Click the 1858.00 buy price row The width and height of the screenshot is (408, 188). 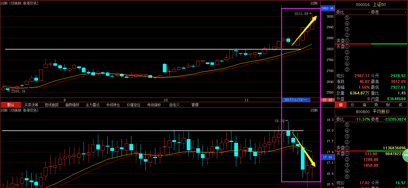(x=371, y=165)
